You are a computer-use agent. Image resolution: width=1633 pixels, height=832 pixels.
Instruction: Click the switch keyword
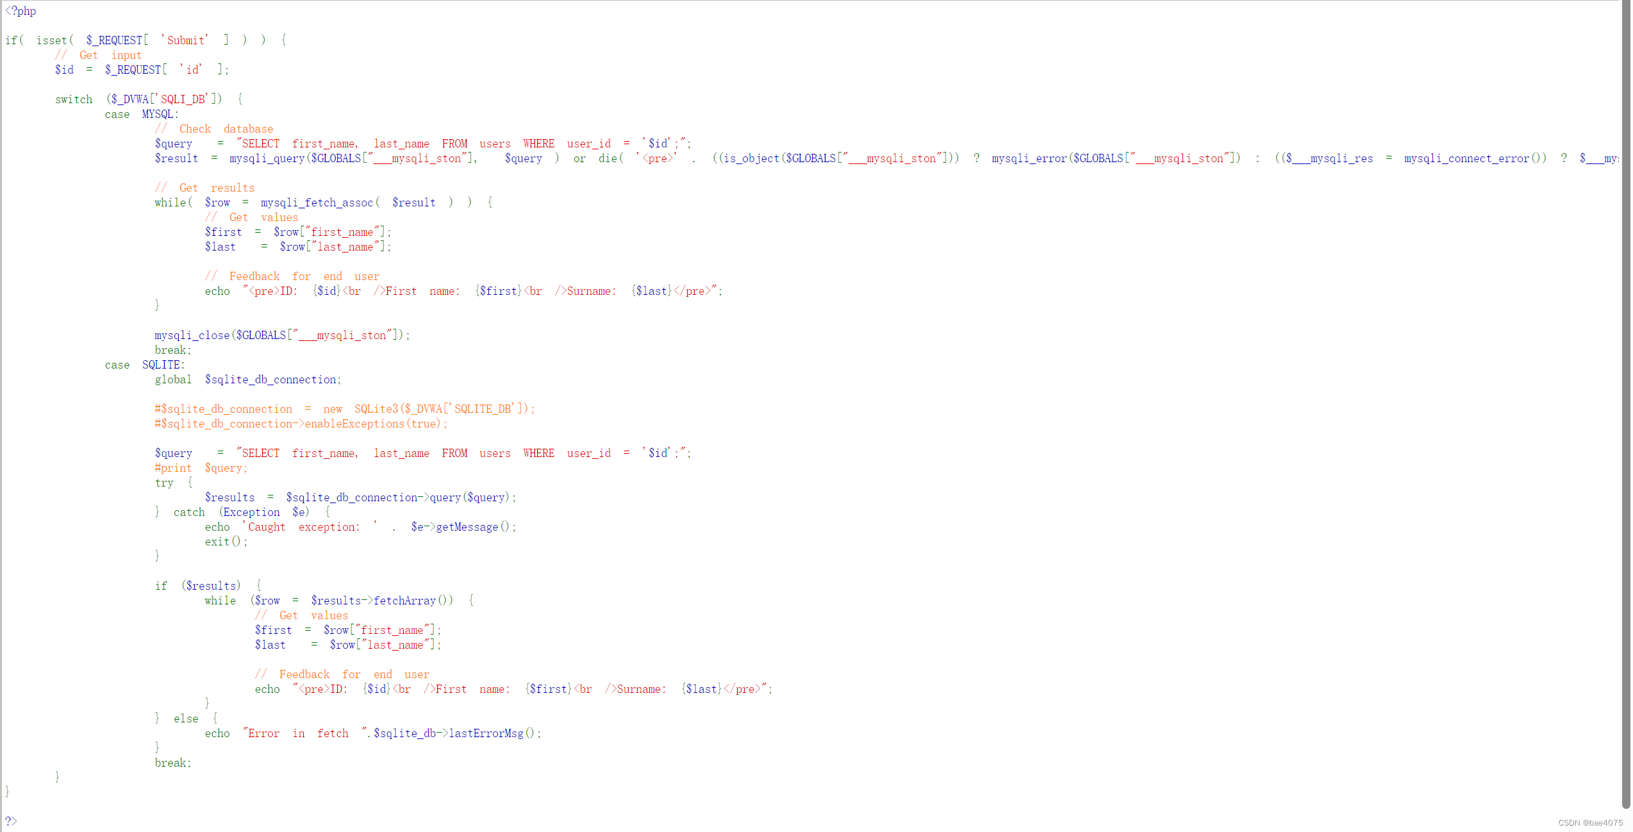tap(73, 99)
